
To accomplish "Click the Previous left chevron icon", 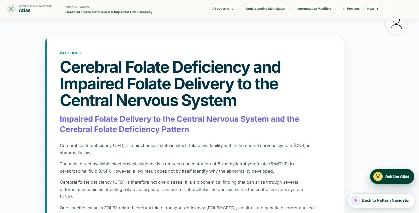I will pos(344,9).
